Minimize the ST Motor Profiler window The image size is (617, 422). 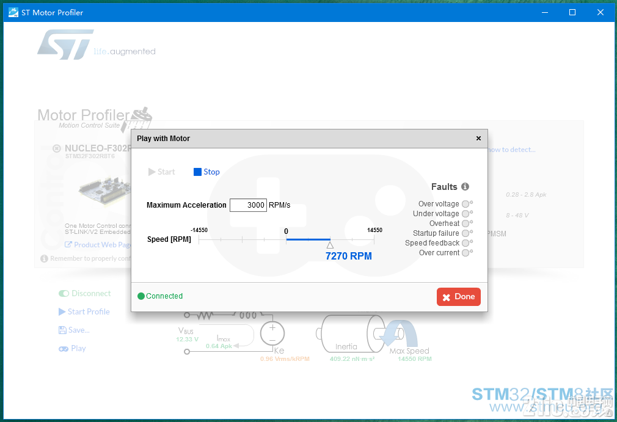pyautogui.click(x=545, y=12)
